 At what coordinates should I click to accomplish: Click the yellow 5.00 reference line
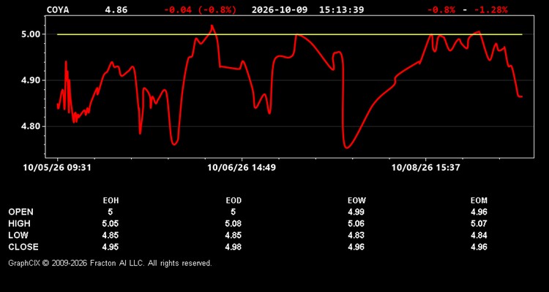pyautogui.click(x=290, y=34)
